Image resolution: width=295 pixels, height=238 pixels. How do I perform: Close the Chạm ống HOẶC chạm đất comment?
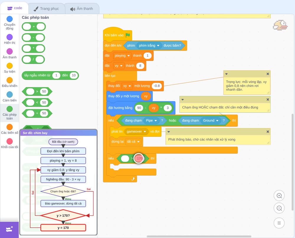pos(268,100)
